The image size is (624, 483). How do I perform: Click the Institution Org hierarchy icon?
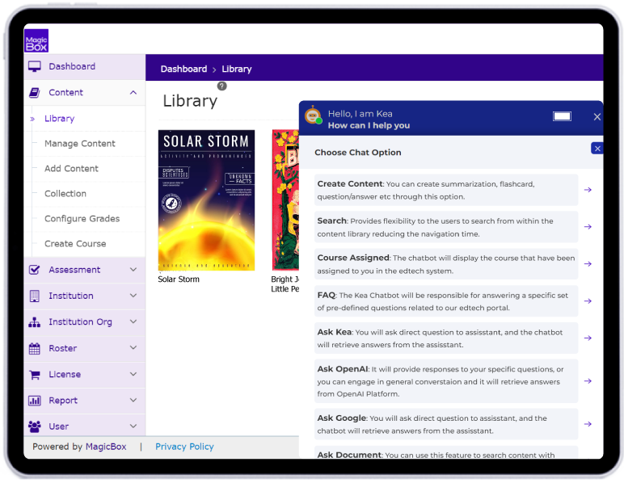coord(35,322)
